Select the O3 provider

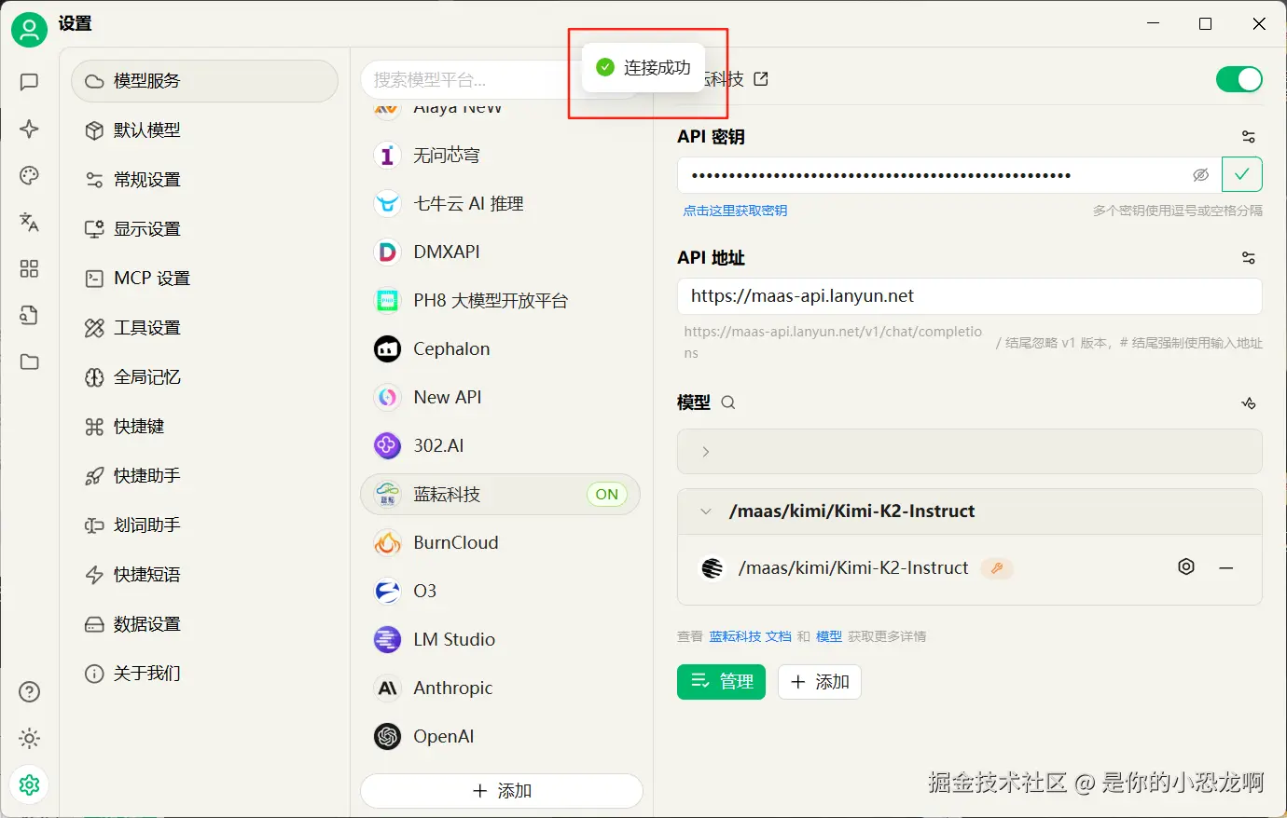tap(501, 591)
